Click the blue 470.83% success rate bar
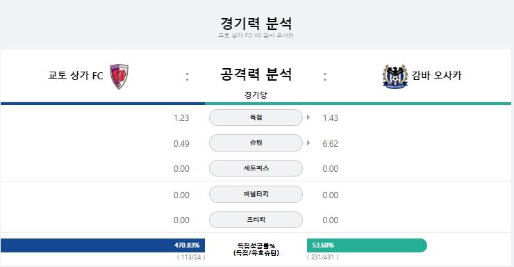This screenshot has width=514, height=267. [103, 245]
